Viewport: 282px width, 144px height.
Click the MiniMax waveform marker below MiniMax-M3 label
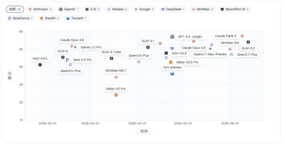230,49
